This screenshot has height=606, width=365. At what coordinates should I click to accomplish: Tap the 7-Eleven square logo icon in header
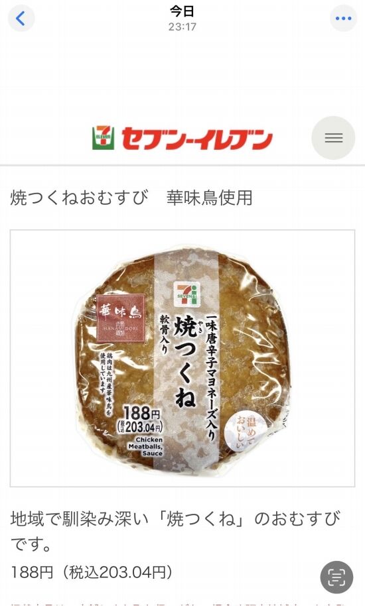(x=104, y=138)
